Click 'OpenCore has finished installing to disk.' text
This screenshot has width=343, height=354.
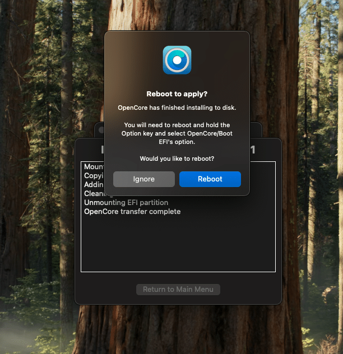(x=177, y=108)
